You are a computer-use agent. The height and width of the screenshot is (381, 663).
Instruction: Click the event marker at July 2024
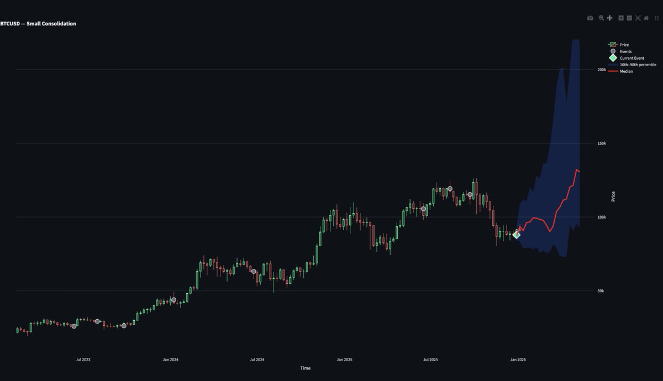pyautogui.click(x=254, y=271)
